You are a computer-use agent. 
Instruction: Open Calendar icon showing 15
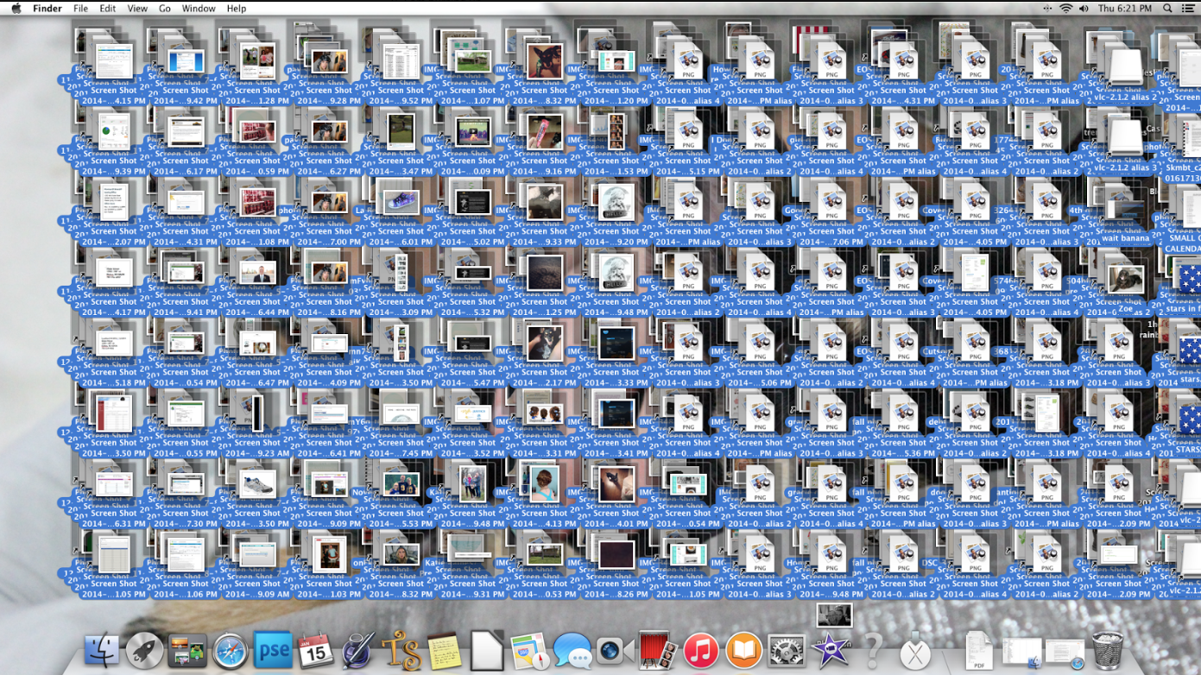click(316, 651)
